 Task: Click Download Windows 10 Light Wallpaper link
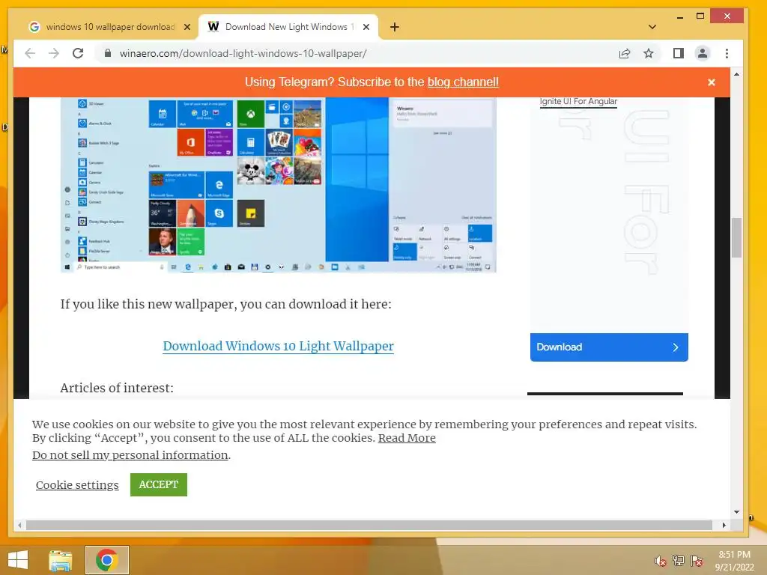point(279,346)
